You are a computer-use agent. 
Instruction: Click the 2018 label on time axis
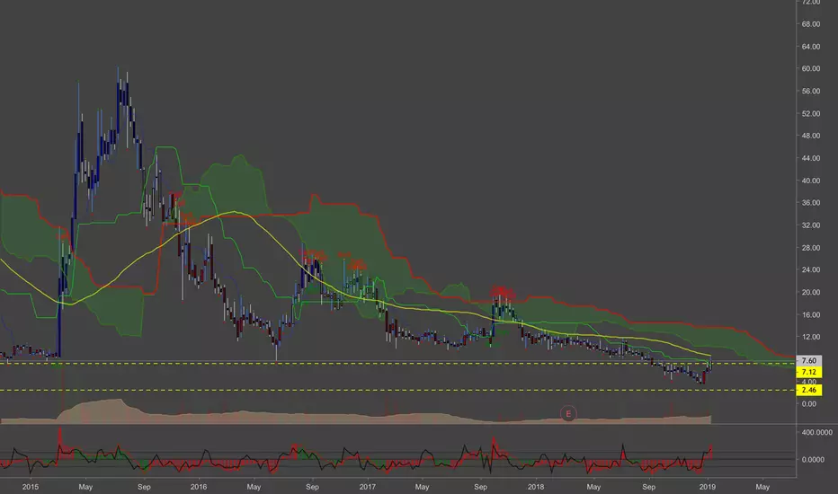click(x=536, y=487)
